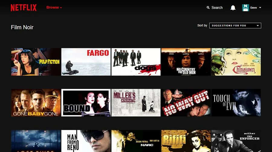Open the Pulp Fiction title
This screenshot has width=272, height=152.
[x=36, y=62]
